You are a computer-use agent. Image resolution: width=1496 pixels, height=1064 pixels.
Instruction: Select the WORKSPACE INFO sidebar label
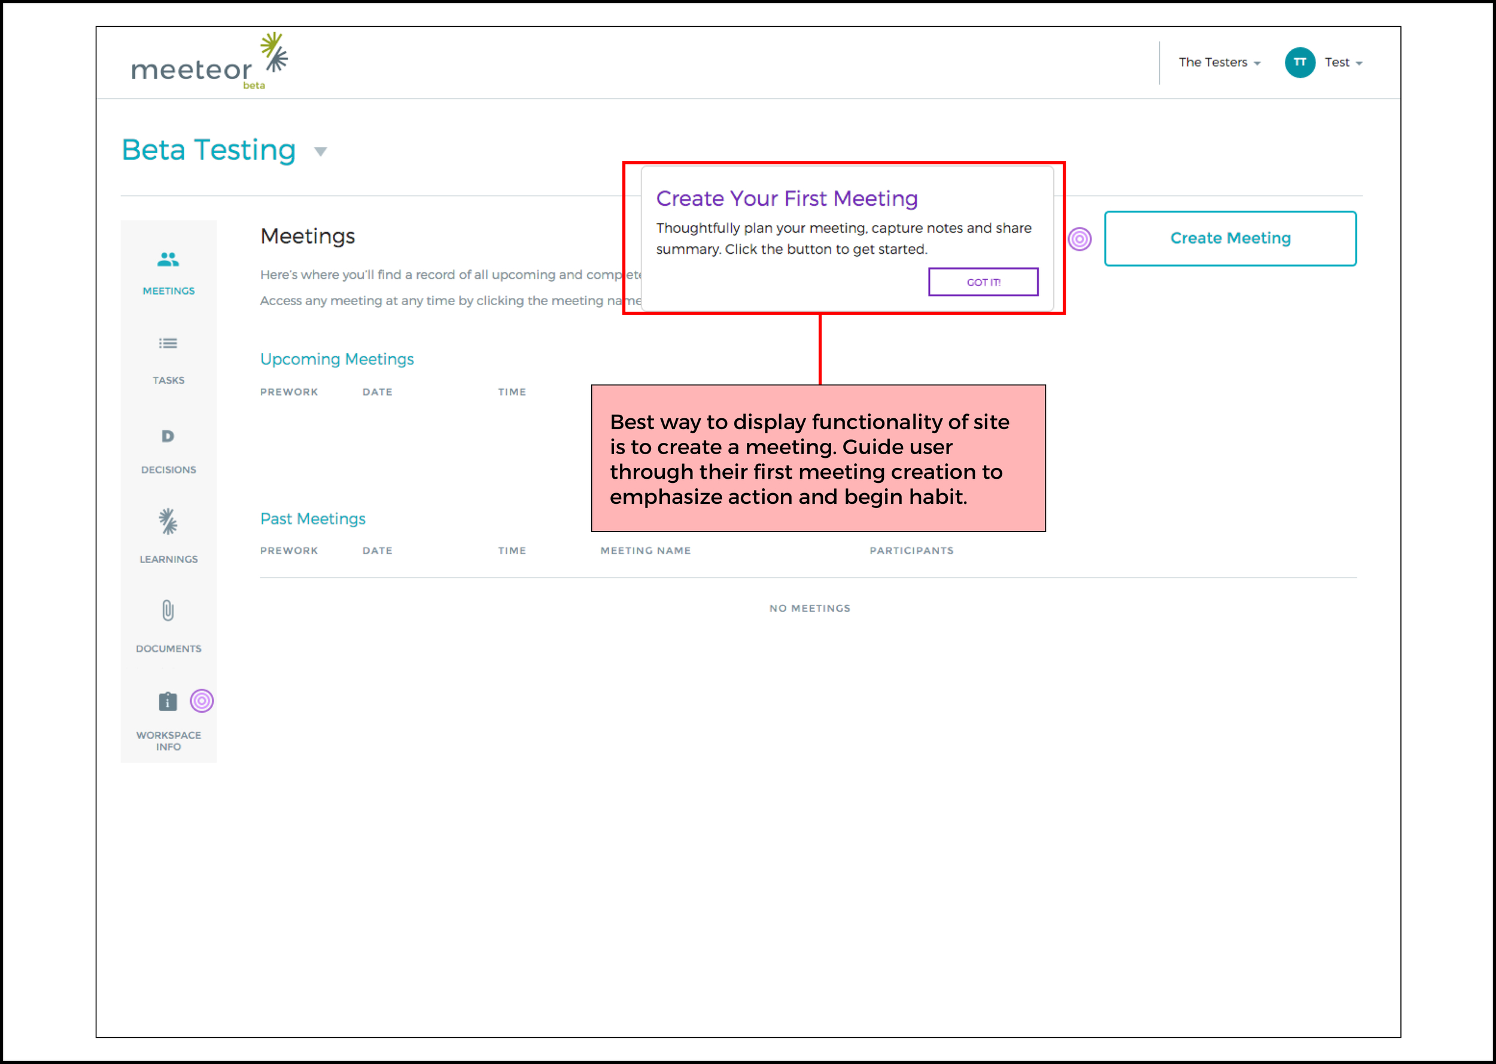[168, 741]
